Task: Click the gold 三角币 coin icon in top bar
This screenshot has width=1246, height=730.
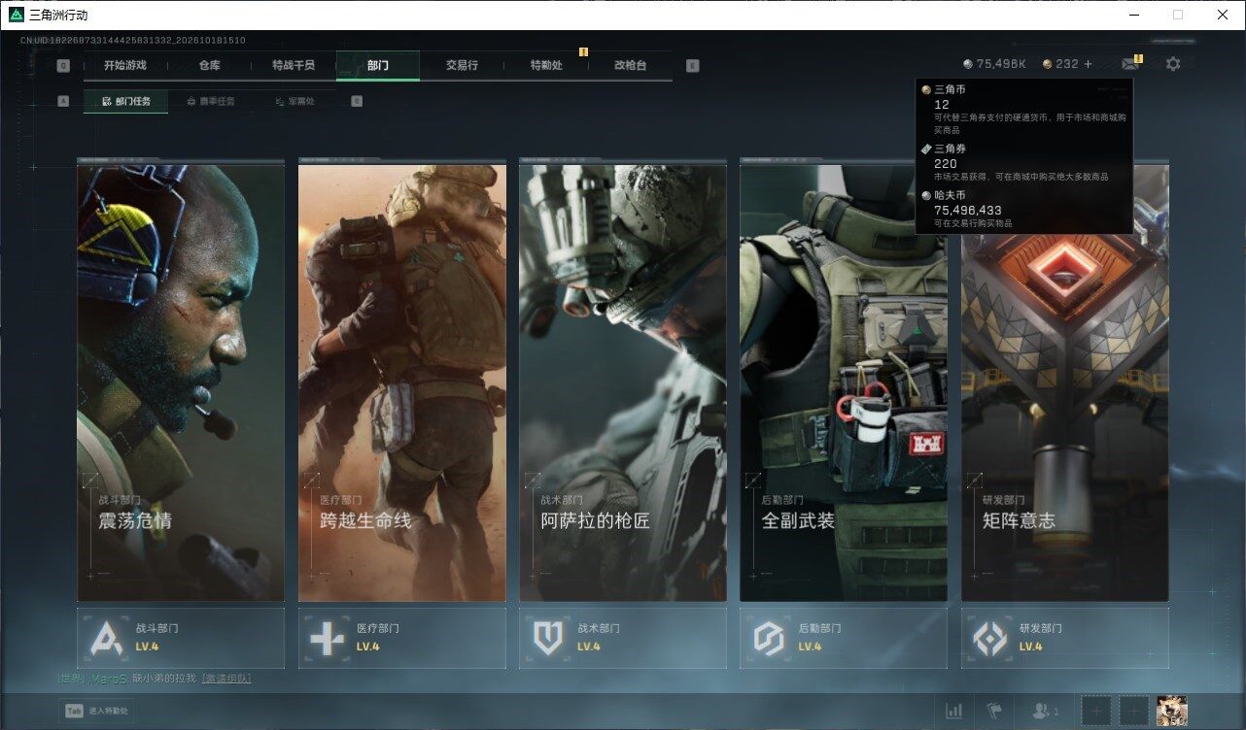Action: click(1047, 64)
